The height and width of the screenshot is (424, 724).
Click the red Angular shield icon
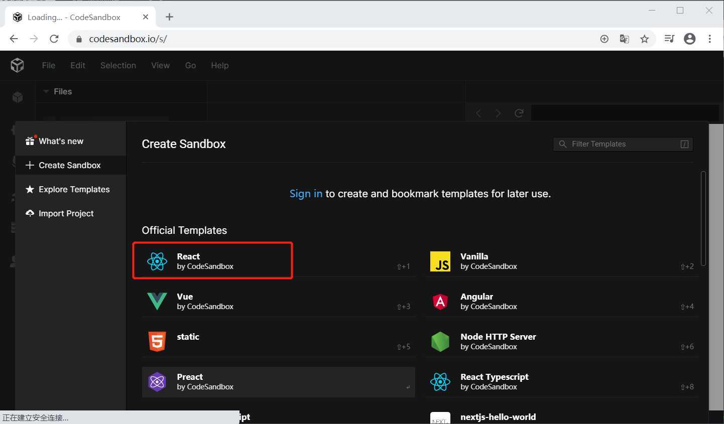[440, 302]
